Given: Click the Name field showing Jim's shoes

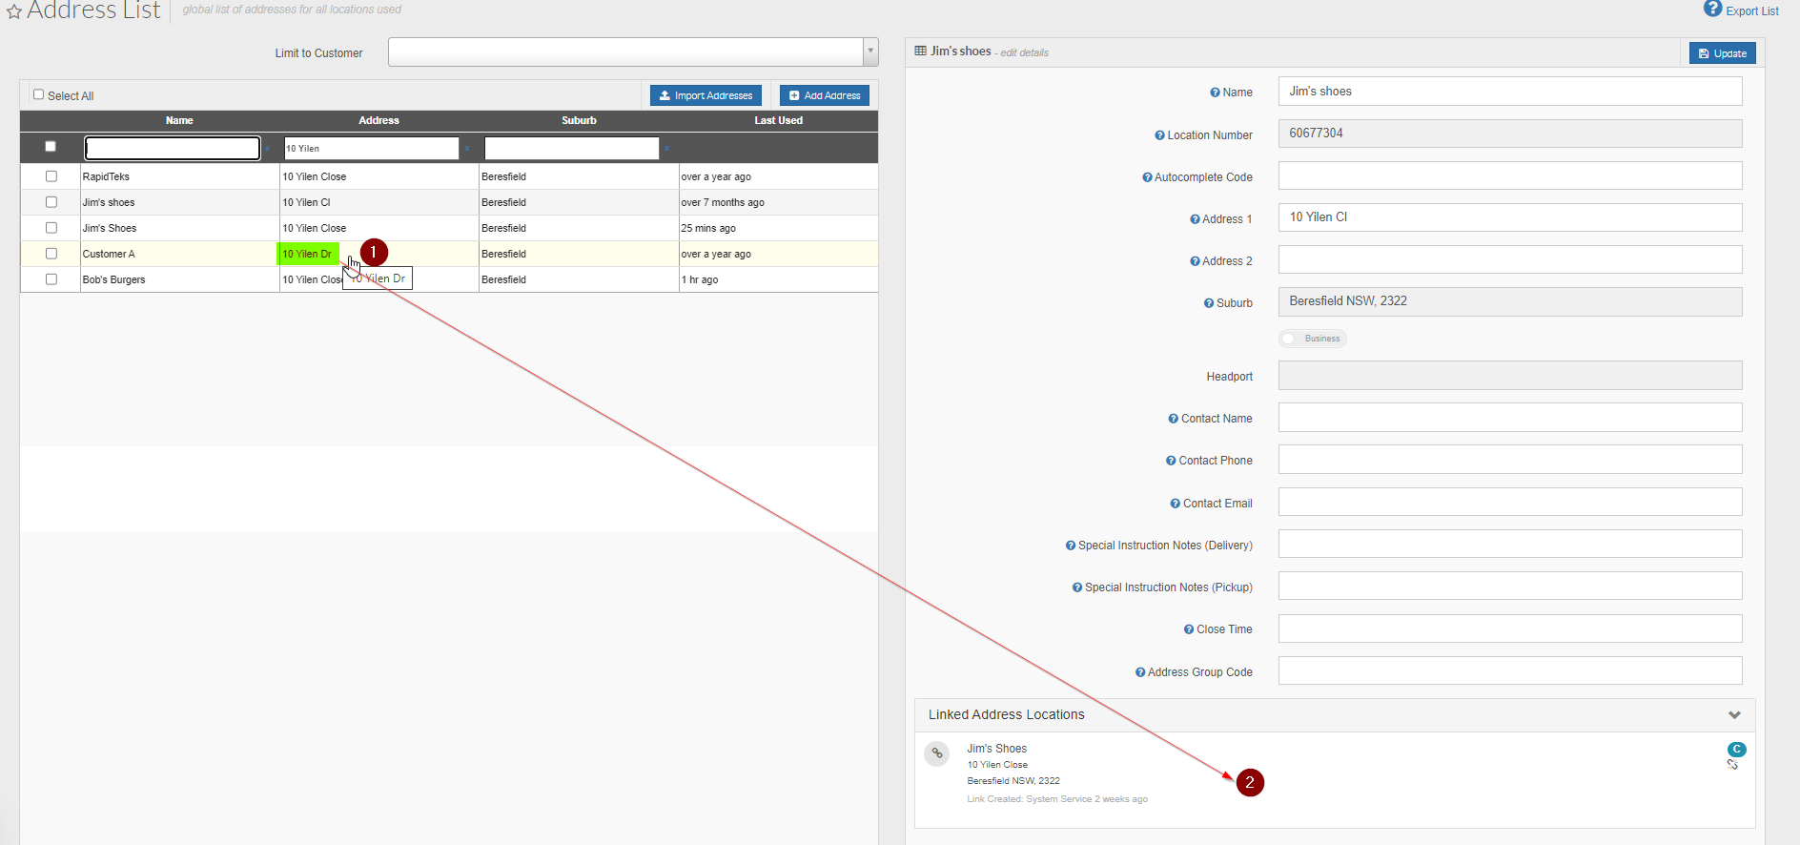Looking at the screenshot, I should (1510, 92).
